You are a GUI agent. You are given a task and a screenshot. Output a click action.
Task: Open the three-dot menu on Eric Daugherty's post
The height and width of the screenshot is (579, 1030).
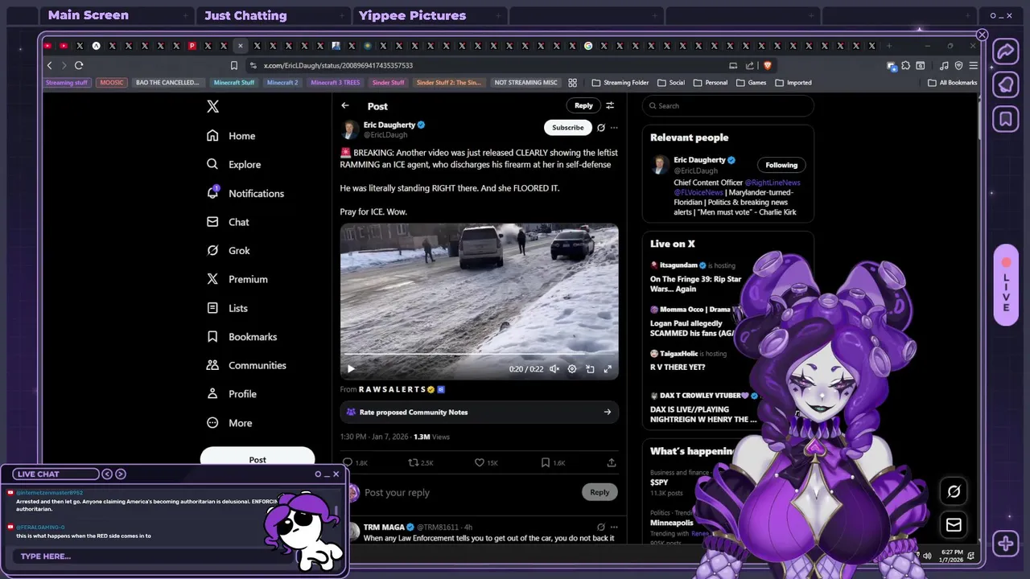pos(614,127)
